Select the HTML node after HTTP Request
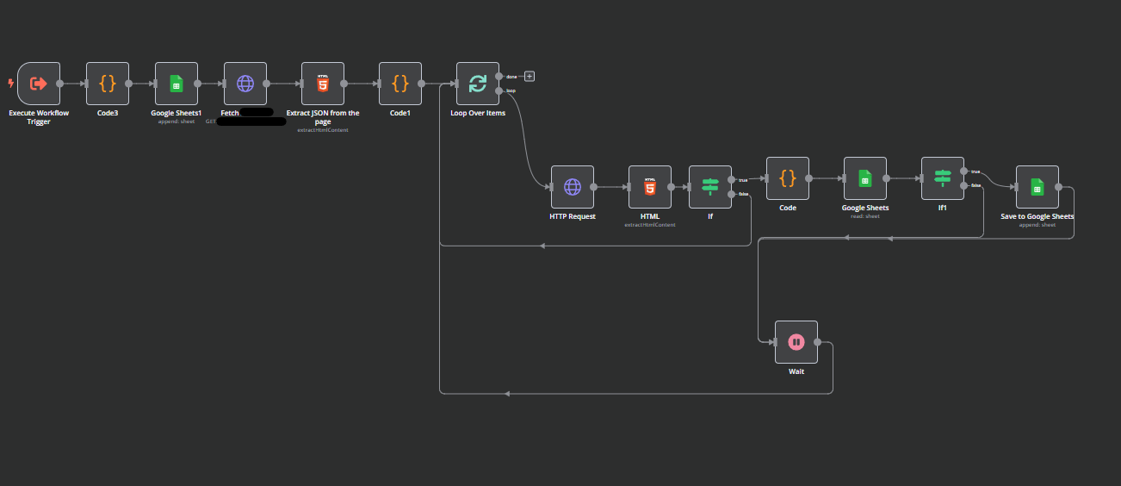Screen dimensions: 1121x486 coord(650,187)
